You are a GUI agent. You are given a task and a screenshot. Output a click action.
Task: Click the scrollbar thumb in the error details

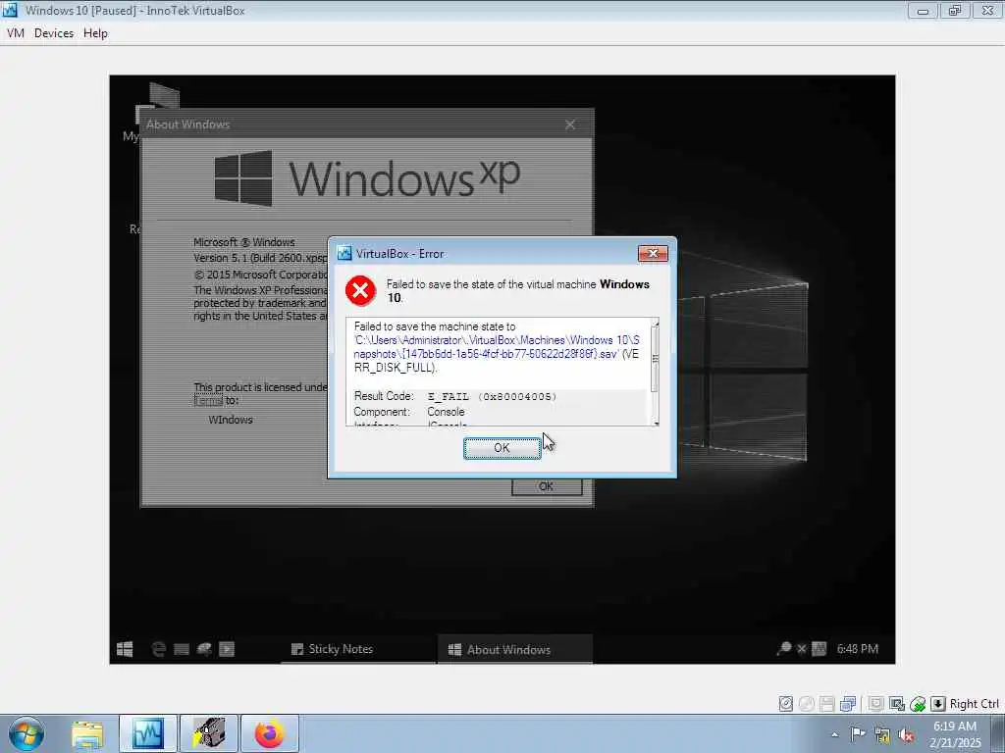point(655,359)
